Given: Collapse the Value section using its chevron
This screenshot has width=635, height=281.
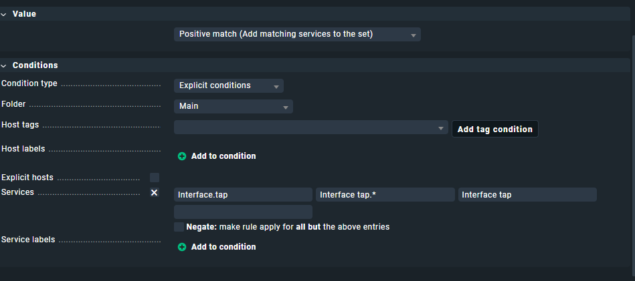Looking at the screenshot, I should [4, 14].
